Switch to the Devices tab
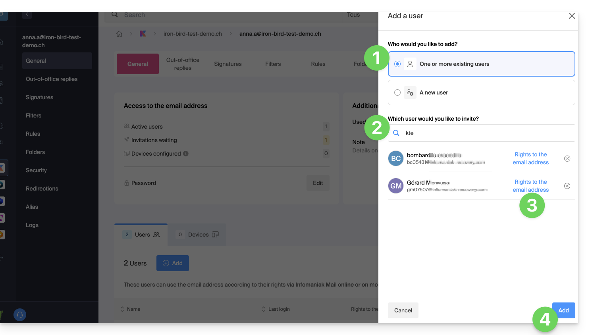The width and height of the screenshot is (590, 335). tap(198, 235)
